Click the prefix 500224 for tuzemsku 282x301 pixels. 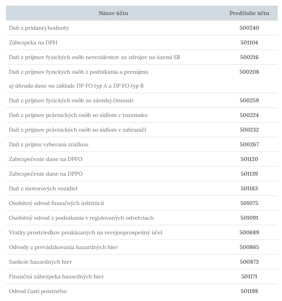(x=249, y=115)
